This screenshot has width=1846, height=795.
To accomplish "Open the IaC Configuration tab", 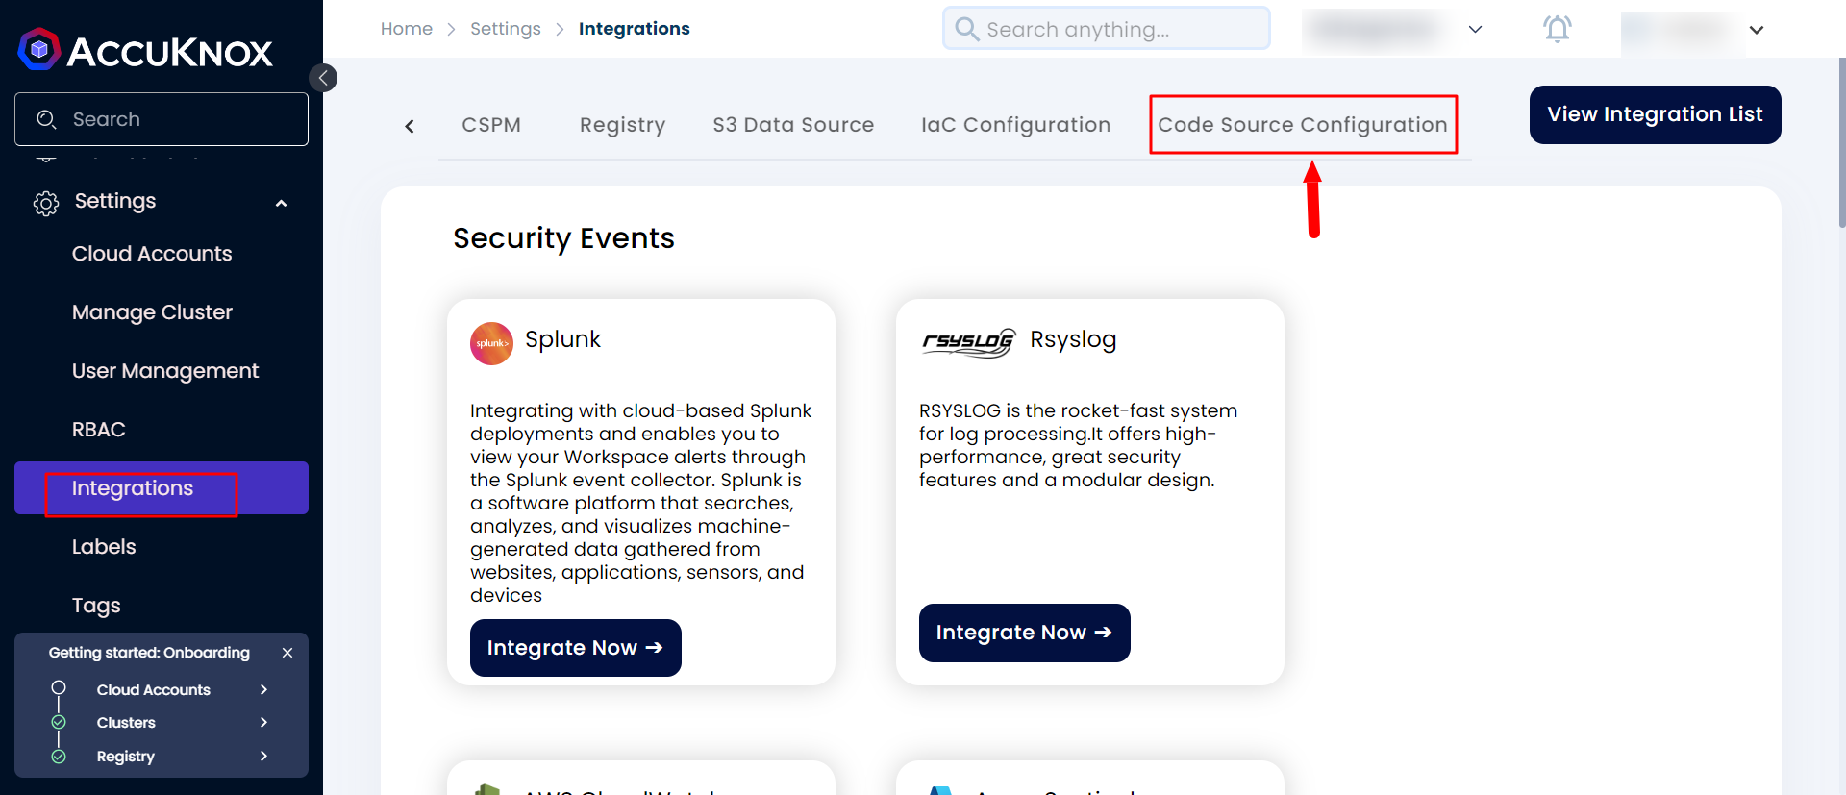I will coord(1015,125).
